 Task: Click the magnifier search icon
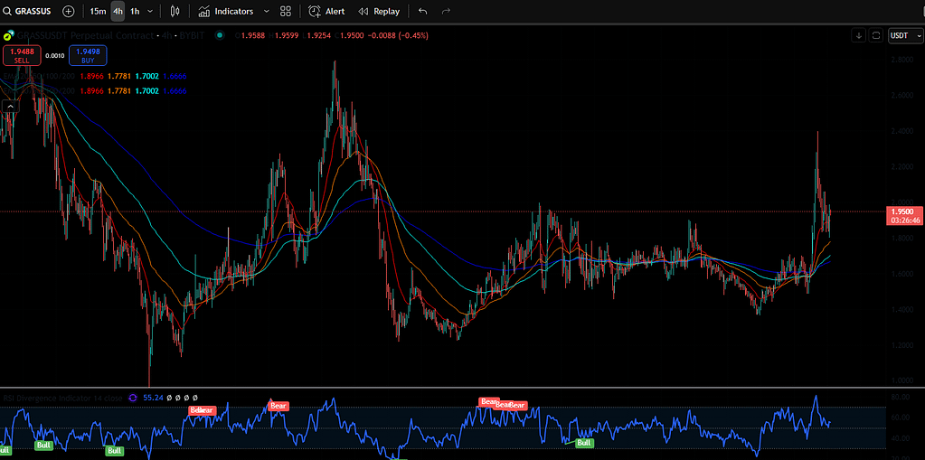[x=6, y=11]
